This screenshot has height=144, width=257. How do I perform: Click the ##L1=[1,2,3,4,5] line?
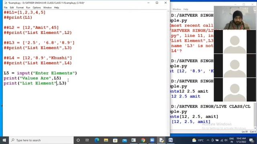tap(24, 12)
